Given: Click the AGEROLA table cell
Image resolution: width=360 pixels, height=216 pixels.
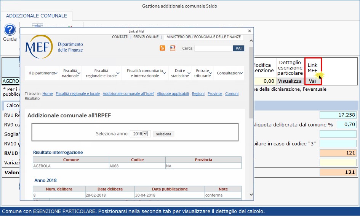Looking at the screenshot, I should point(71,166).
